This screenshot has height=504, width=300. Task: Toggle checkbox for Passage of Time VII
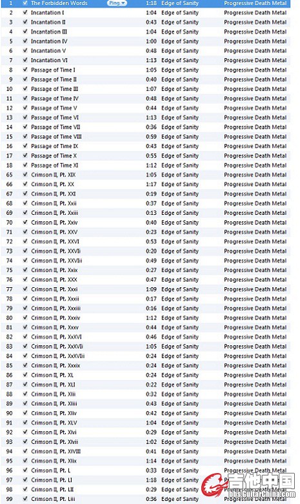(25, 127)
